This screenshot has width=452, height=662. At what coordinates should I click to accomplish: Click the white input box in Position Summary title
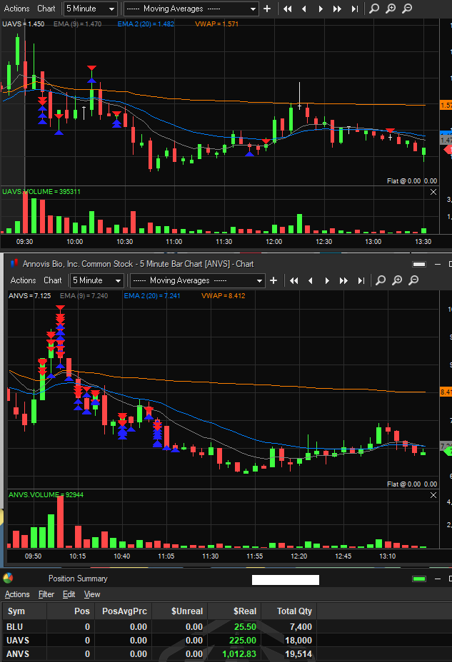click(286, 580)
